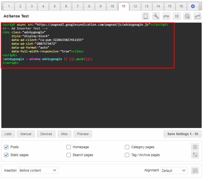Enable the Homepage checkbox
This screenshot has width=203, height=179.
[69, 147]
